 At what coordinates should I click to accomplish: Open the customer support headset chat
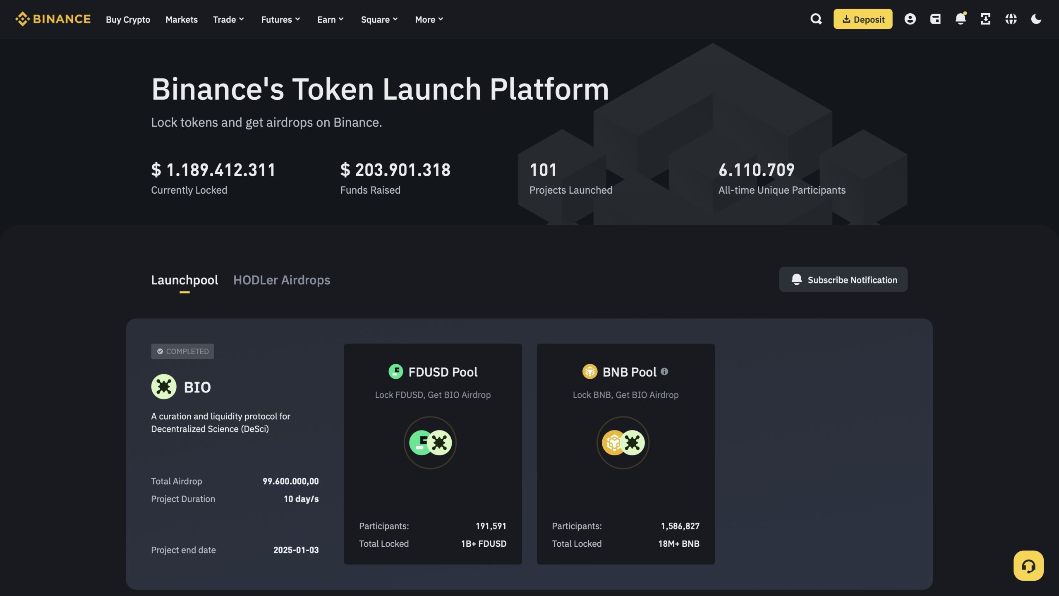(1028, 565)
